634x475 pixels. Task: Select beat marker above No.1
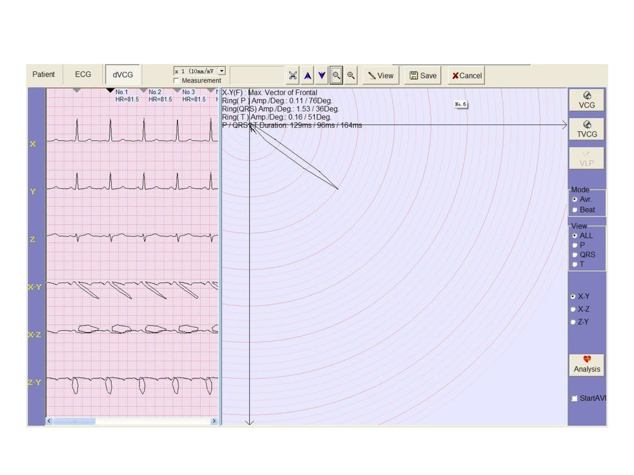pos(110,91)
